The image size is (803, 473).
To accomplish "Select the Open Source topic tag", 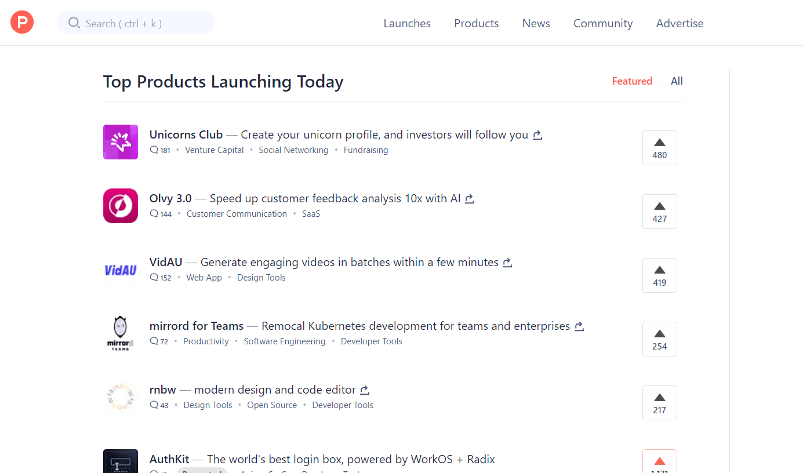I will [x=272, y=405].
